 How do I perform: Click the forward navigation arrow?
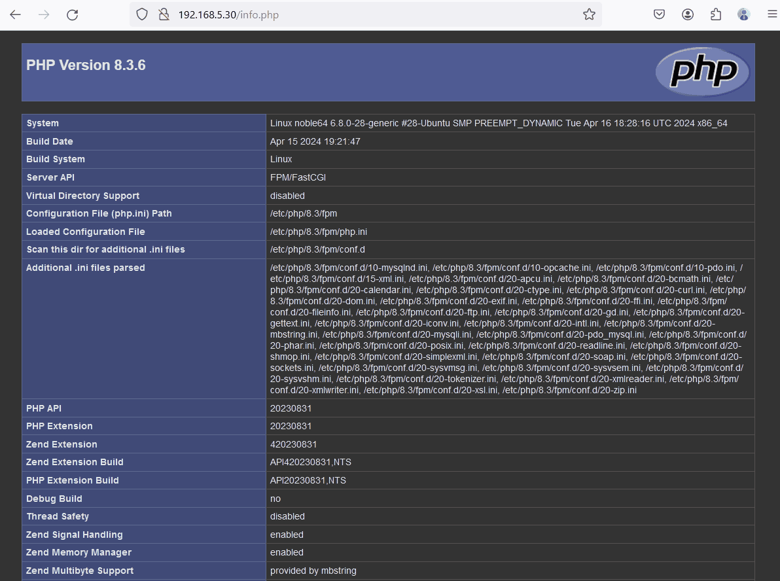[x=44, y=14]
